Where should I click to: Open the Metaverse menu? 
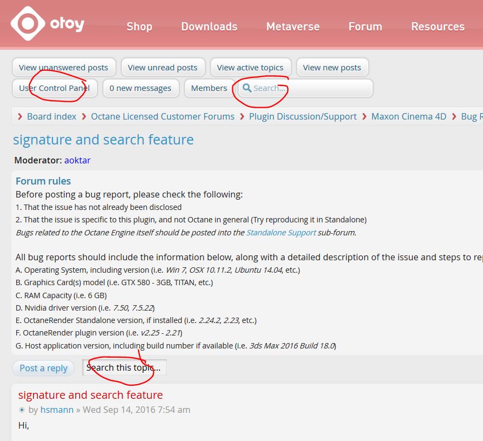pyautogui.click(x=293, y=27)
